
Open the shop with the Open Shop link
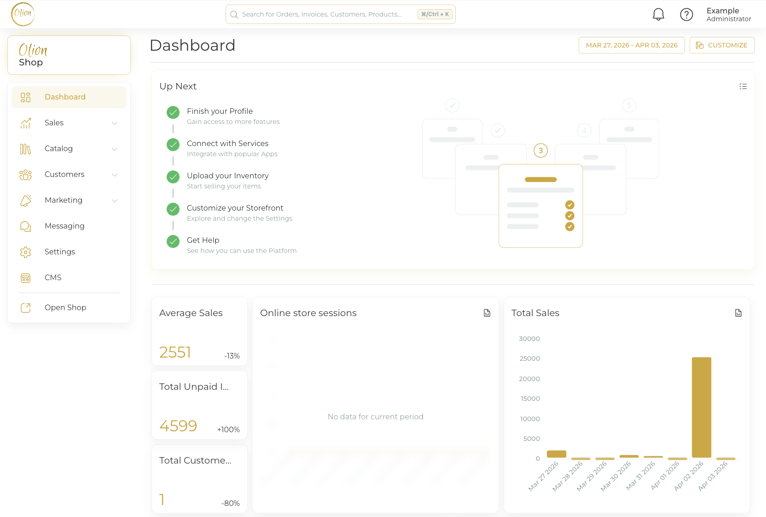click(x=65, y=307)
